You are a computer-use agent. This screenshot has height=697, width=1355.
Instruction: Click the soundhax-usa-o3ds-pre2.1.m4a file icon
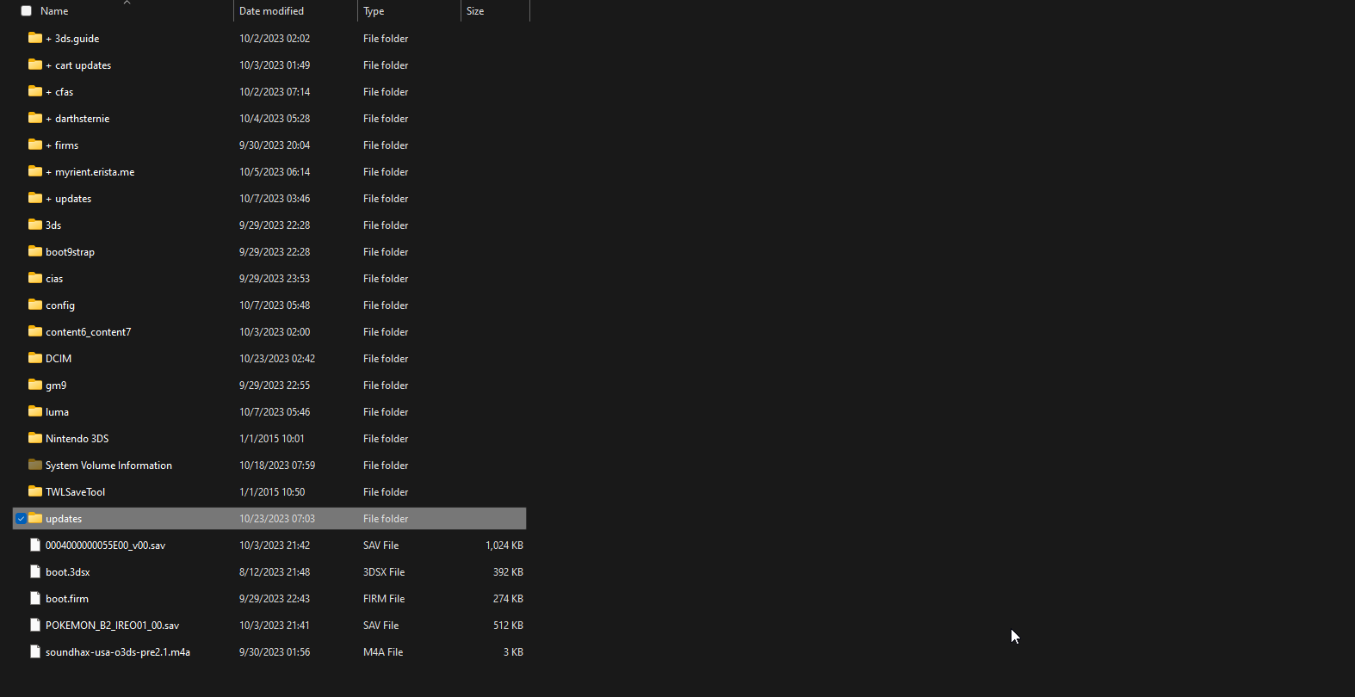(35, 651)
